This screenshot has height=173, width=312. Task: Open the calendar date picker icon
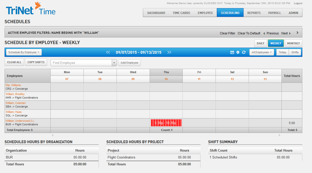tap(232, 52)
